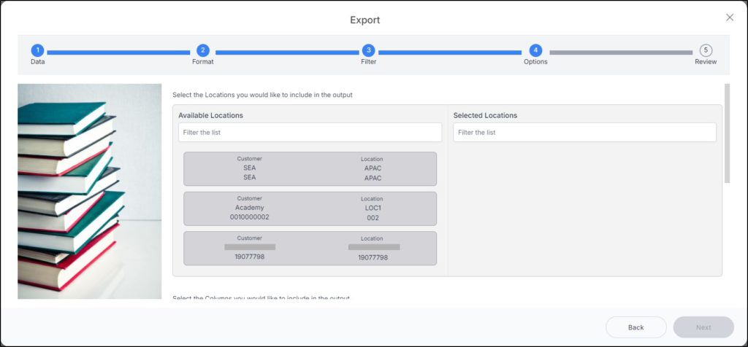Click the Format step label
This screenshot has width=748, height=347.
[203, 62]
